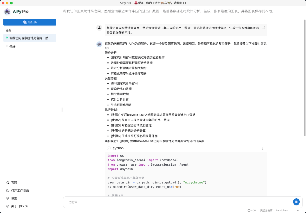Click the AiPy assistant avatar in chat
Viewport: 306px width, 213px height.
coord(99,44)
